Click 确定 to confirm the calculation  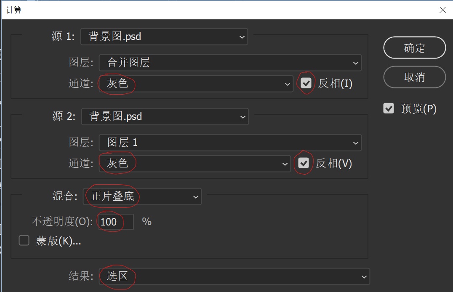415,48
